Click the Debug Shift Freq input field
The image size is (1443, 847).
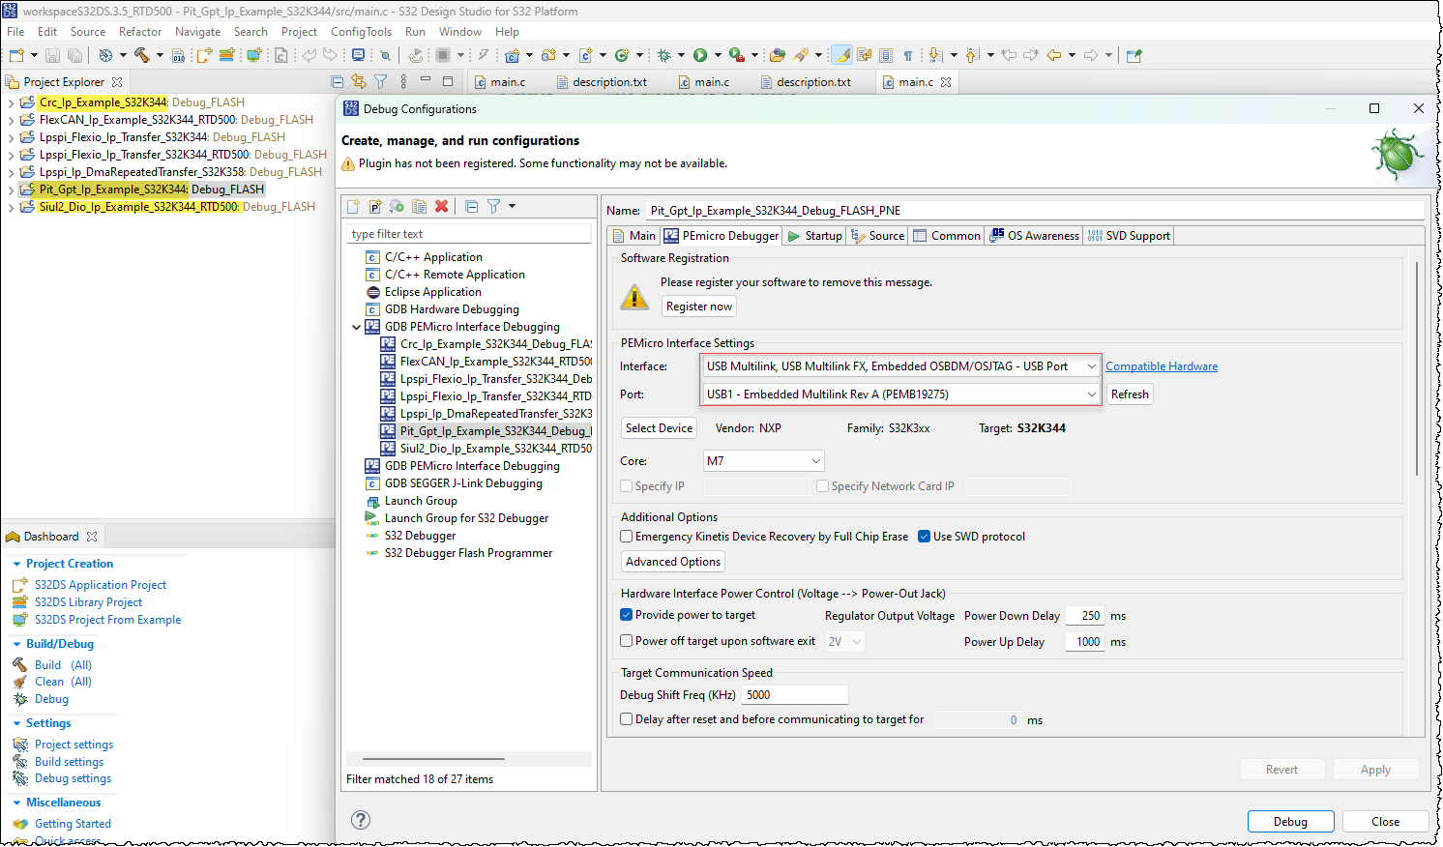click(x=793, y=694)
